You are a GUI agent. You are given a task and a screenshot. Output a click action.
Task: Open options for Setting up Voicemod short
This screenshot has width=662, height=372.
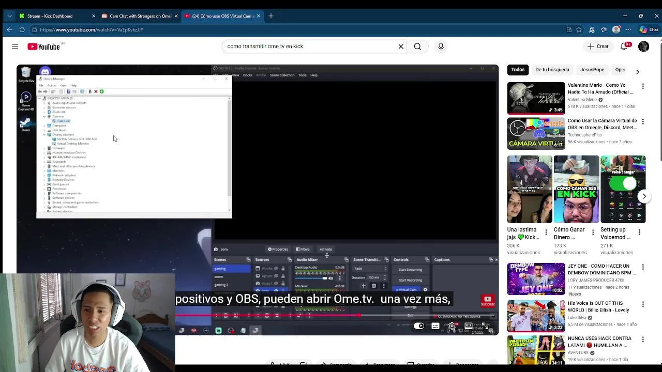tap(639, 233)
